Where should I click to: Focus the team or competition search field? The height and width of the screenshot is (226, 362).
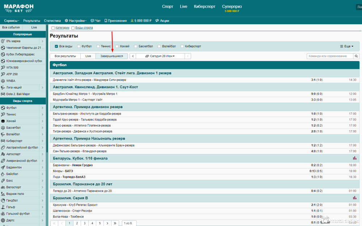pyautogui.click(x=330, y=56)
